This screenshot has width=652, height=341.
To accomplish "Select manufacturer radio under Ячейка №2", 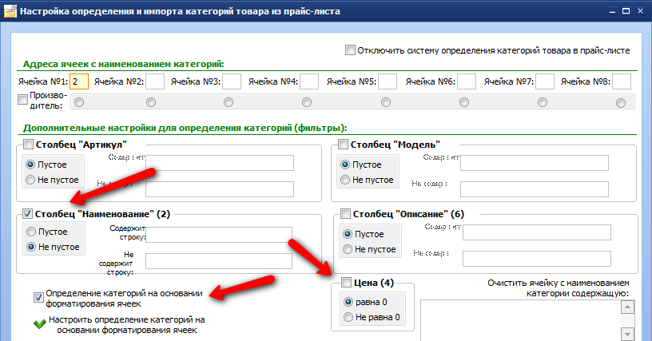I will [151, 102].
